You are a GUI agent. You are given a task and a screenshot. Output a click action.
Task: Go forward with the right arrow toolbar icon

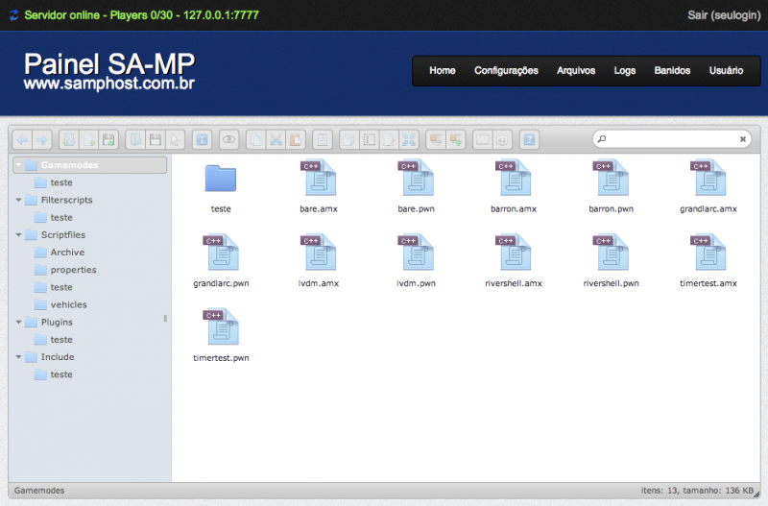coord(42,140)
